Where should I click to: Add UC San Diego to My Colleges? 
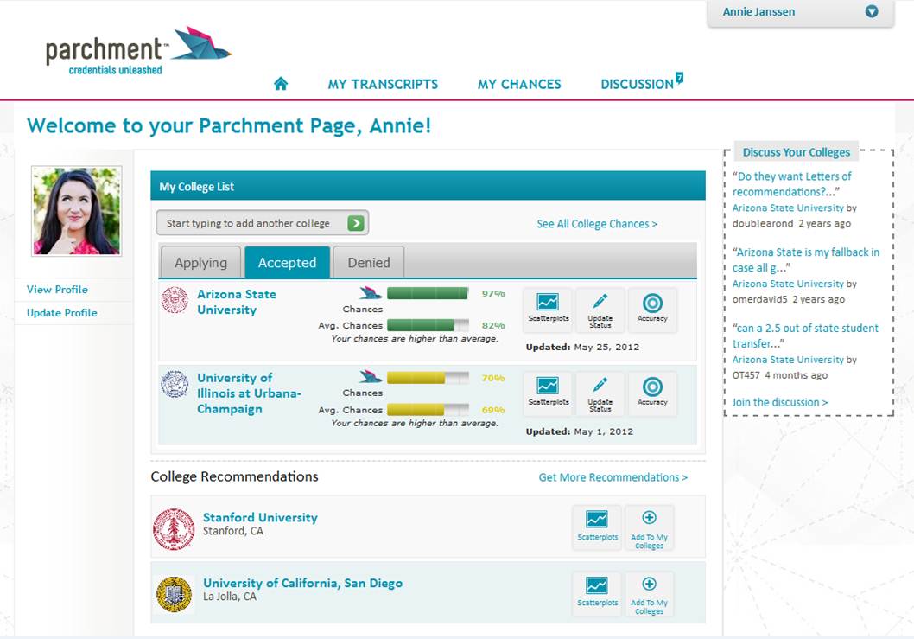(649, 594)
